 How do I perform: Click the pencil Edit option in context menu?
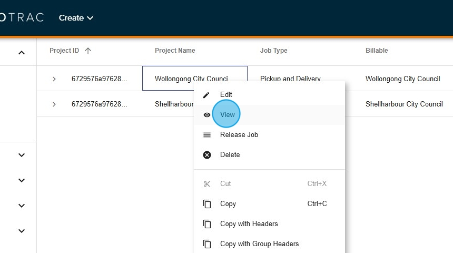coord(226,95)
